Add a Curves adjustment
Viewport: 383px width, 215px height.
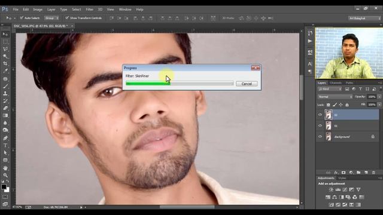[x=345, y=189]
